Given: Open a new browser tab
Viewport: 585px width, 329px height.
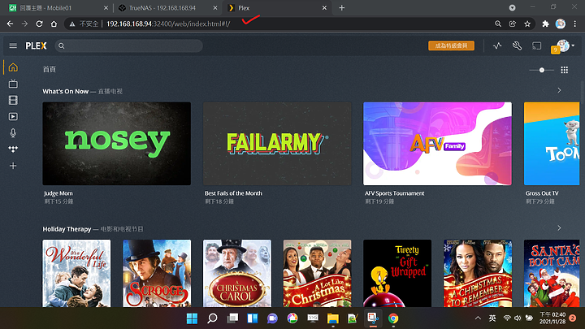Looking at the screenshot, I should (x=342, y=8).
